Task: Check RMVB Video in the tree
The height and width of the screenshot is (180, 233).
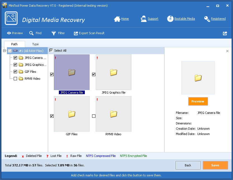Action: (15, 79)
